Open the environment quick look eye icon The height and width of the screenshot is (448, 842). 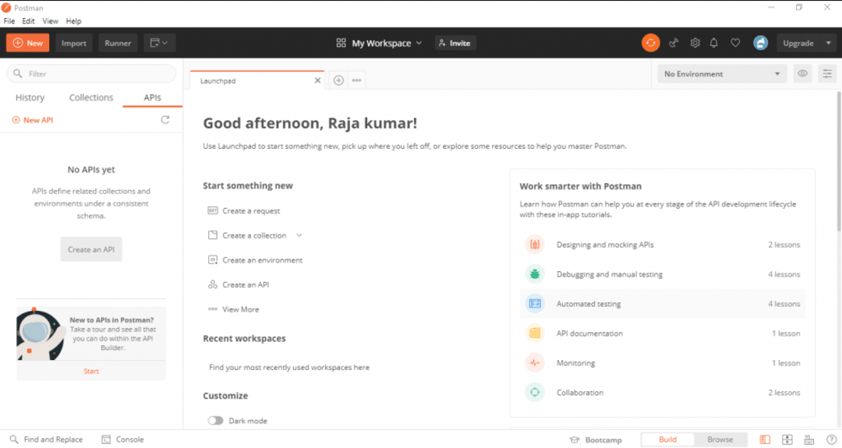801,74
